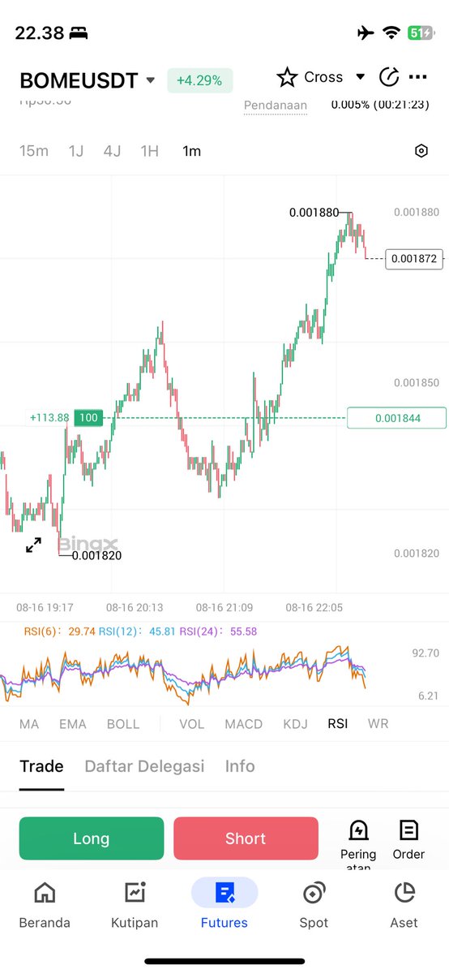The width and height of the screenshot is (449, 974).
Task: Select the 4J timeframe
Action: pos(112,151)
